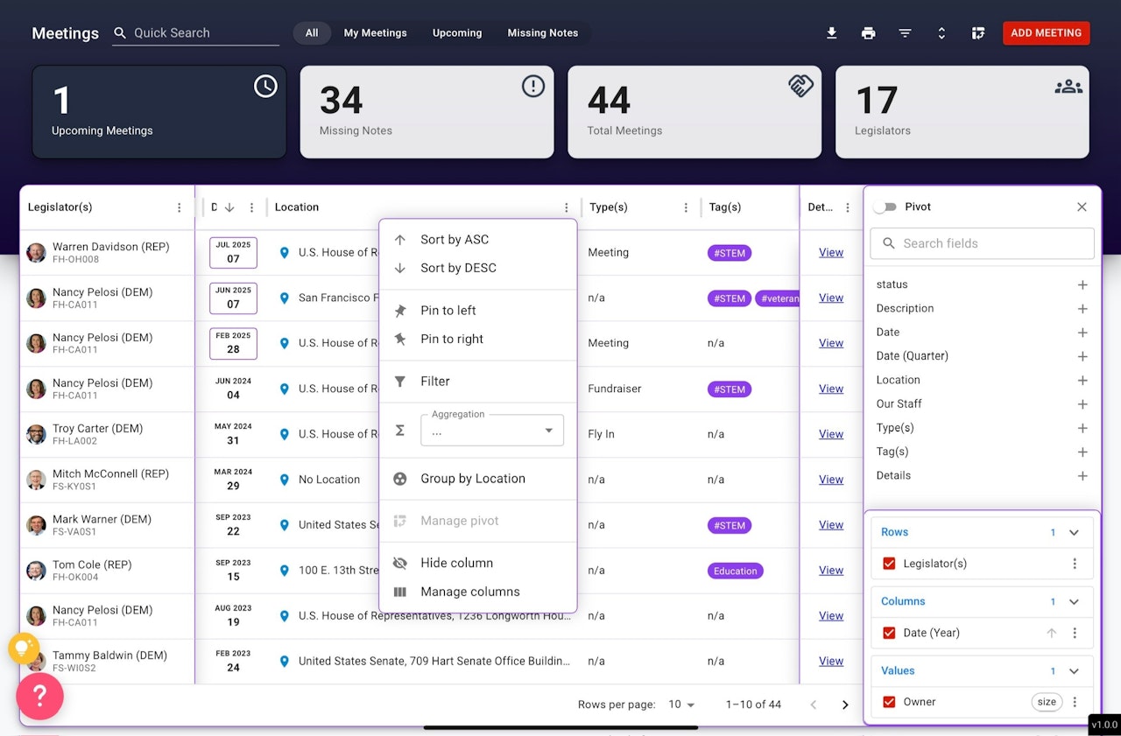Click the plus icon next to Description field
Image resolution: width=1121 pixels, height=736 pixels.
[1082, 309]
